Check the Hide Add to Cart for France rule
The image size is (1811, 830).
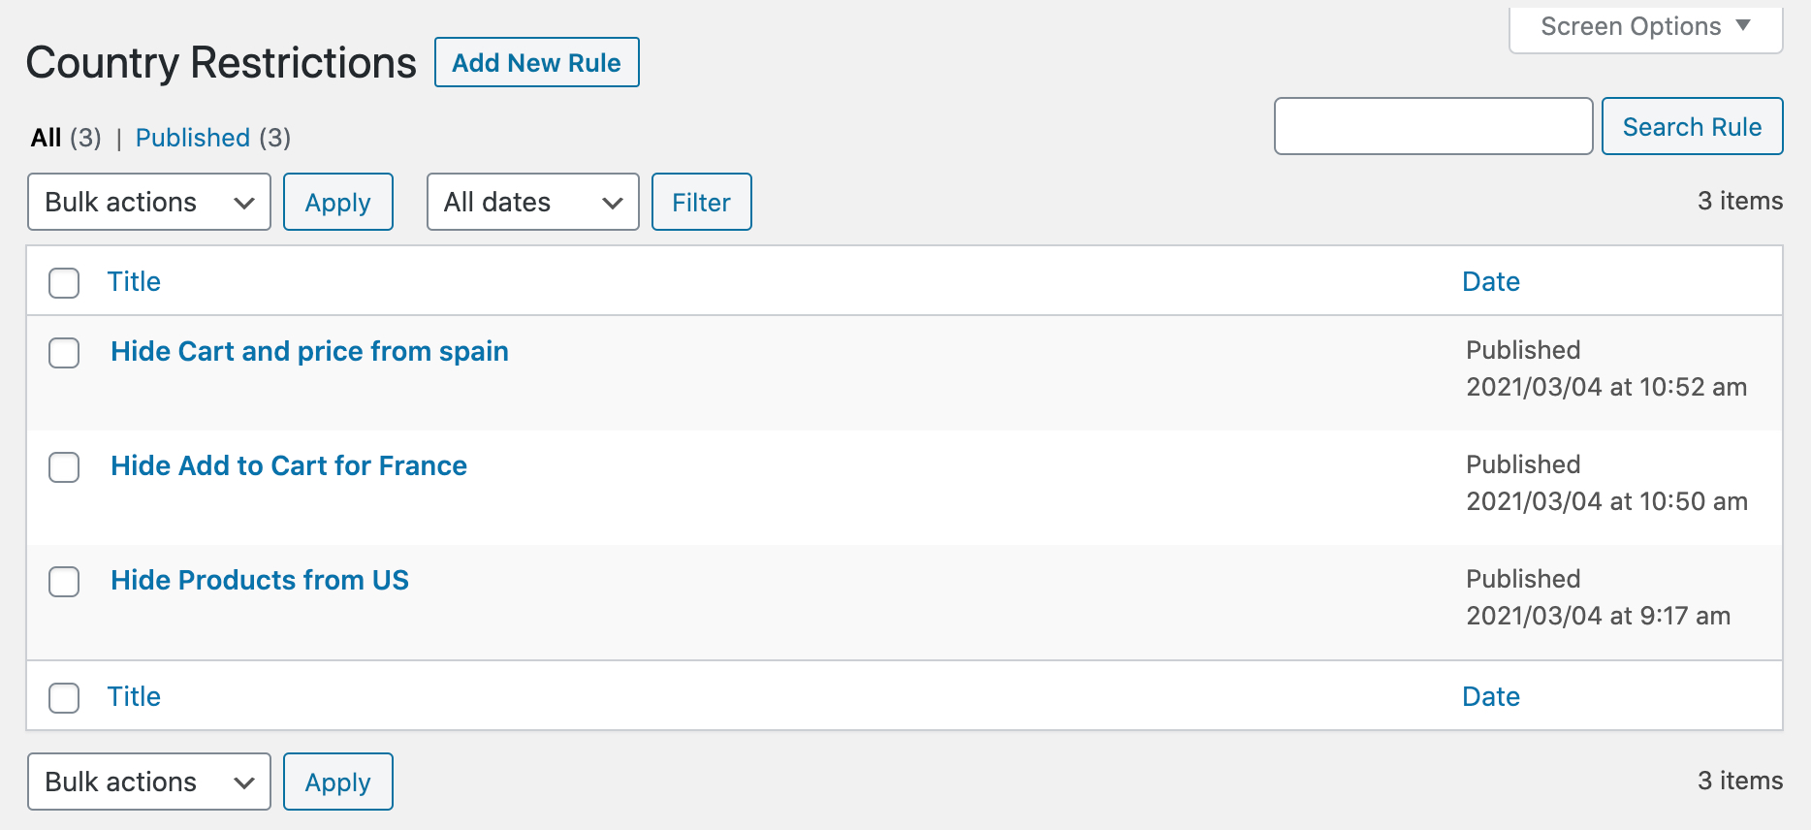coord(63,467)
